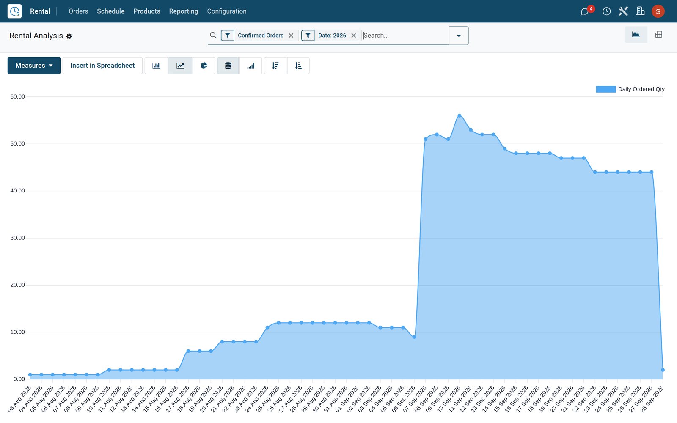Image resolution: width=677 pixels, height=423 pixels.
Task: Open the Orders menu
Action: coord(78,11)
